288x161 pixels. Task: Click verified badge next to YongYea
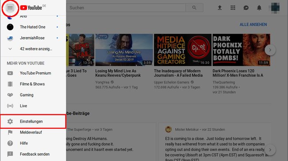pos(112,82)
